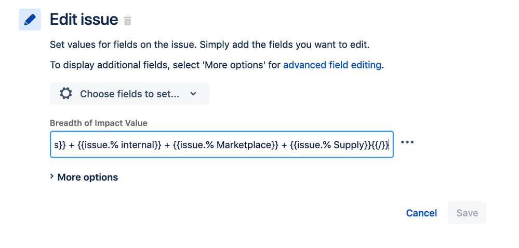
Task: Delete this action using the trash icon
Action: point(127,20)
